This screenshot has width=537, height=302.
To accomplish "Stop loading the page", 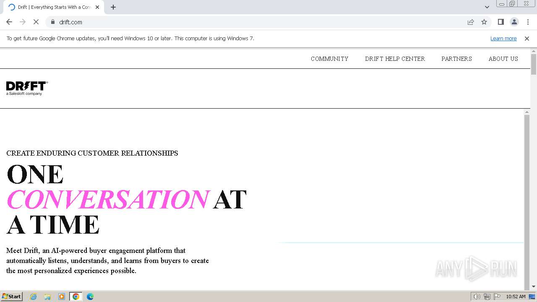I will point(36,22).
